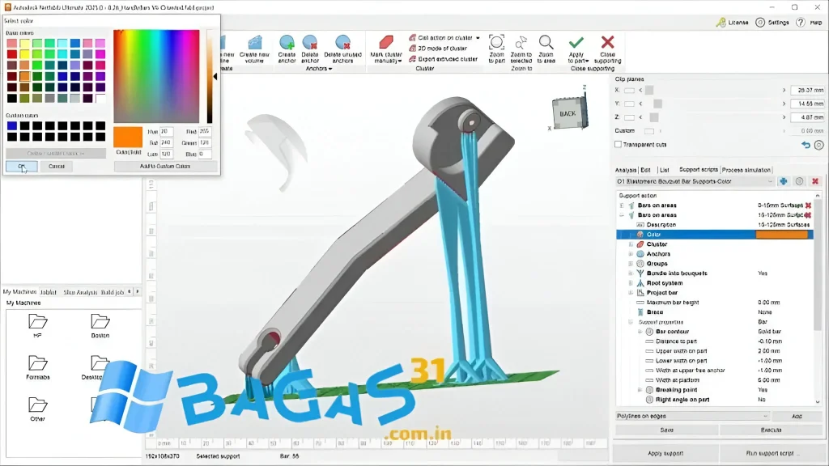
Task: Open the Help question mark icon
Action: coord(801,22)
